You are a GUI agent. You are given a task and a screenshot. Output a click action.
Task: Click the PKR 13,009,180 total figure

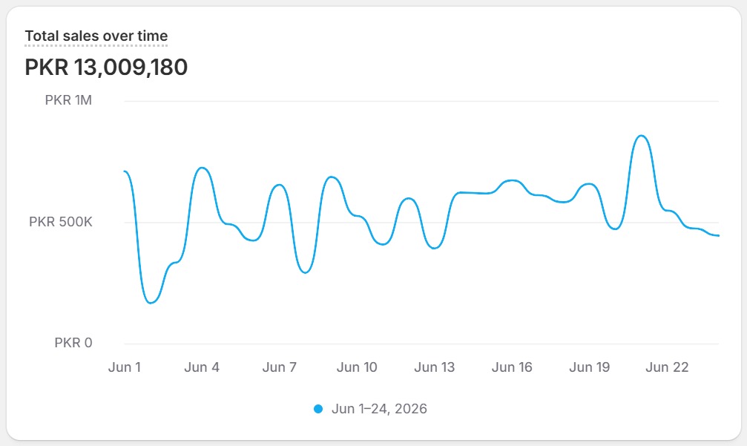tap(106, 68)
